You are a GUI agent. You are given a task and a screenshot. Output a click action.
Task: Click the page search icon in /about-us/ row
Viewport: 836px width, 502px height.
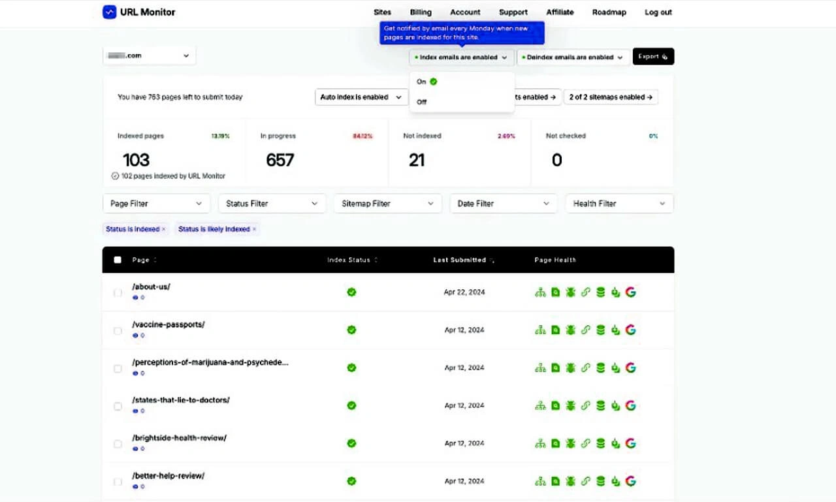pos(555,292)
